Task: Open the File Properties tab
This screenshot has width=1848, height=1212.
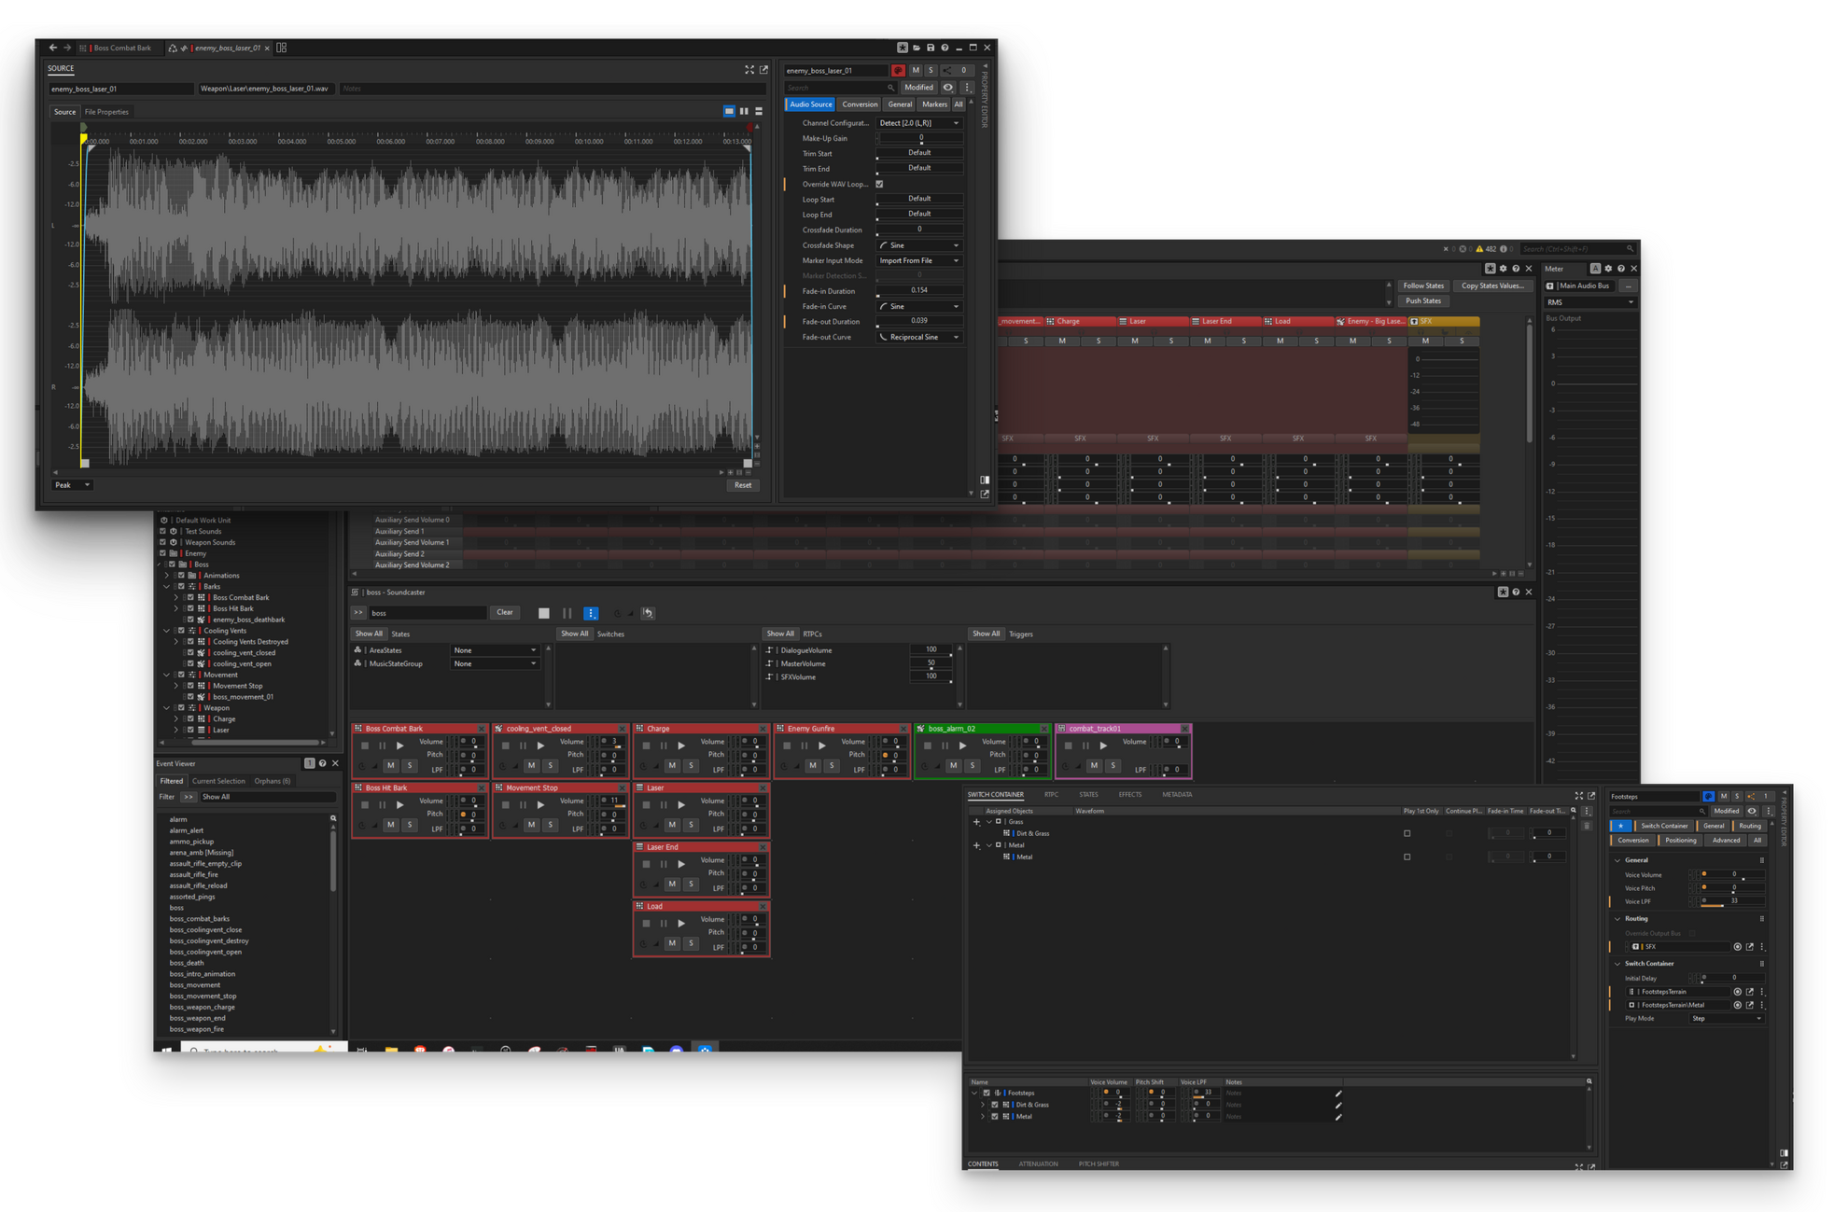Action: (106, 112)
